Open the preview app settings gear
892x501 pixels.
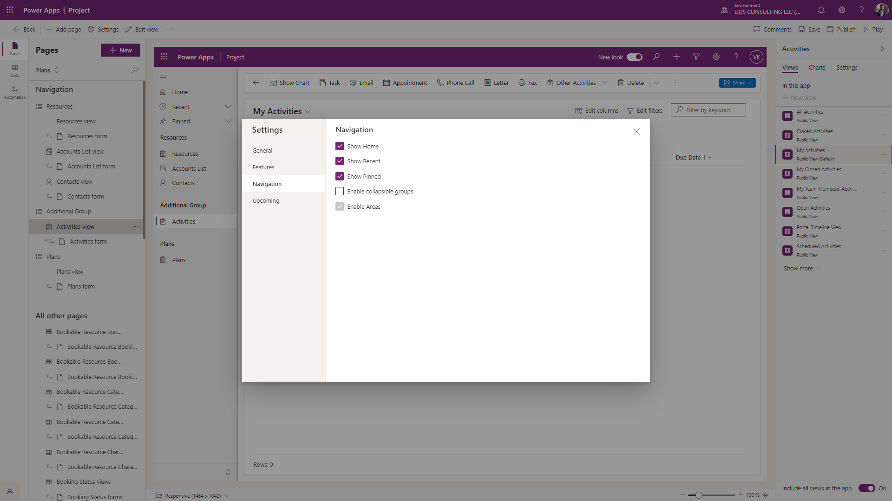716,57
